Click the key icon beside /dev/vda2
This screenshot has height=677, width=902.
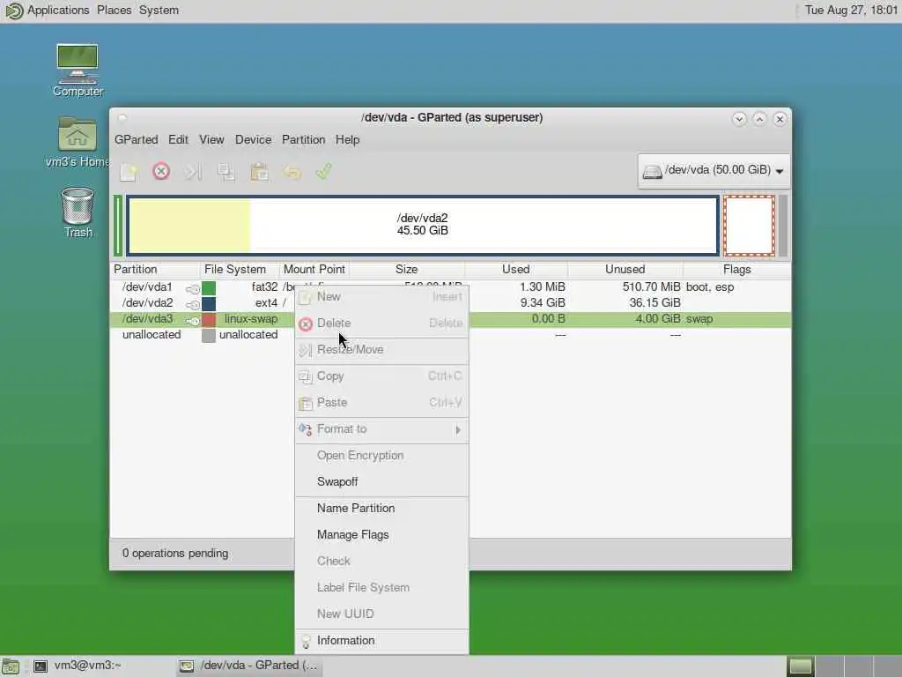pyautogui.click(x=193, y=304)
